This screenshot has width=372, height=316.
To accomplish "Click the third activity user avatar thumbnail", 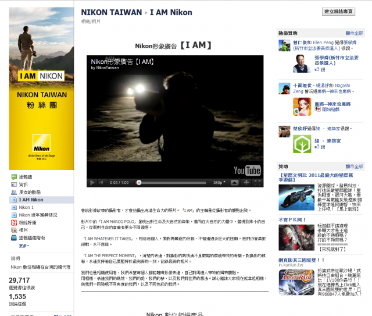I will [x=284, y=132].
